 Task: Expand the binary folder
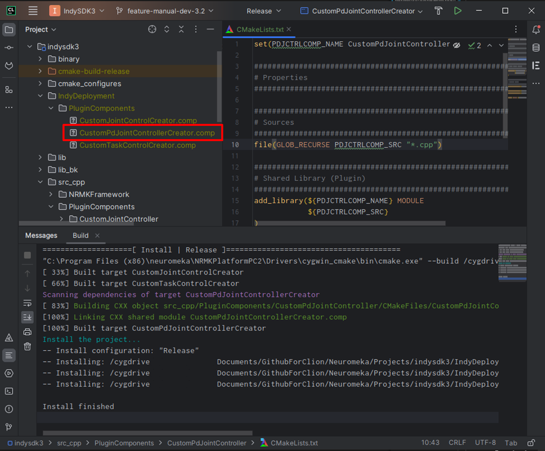tap(40, 59)
